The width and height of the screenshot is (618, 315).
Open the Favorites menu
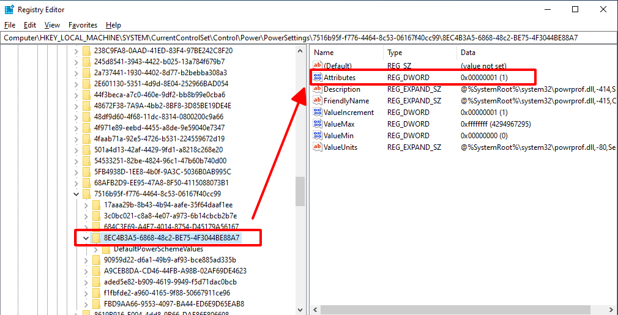[x=83, y=25]
